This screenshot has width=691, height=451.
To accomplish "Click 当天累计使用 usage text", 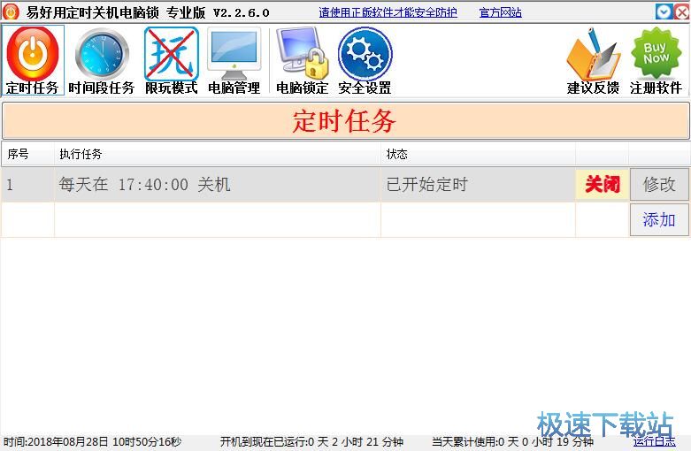I will pos(512,442).
